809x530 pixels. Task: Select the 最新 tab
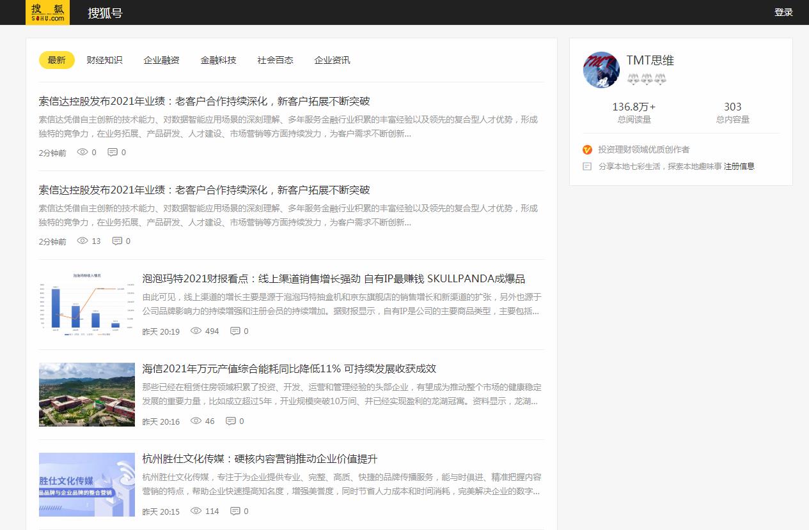[57, 60]
